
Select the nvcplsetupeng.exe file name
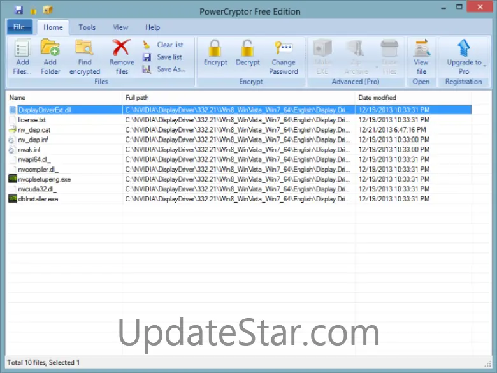pos(45,180)
